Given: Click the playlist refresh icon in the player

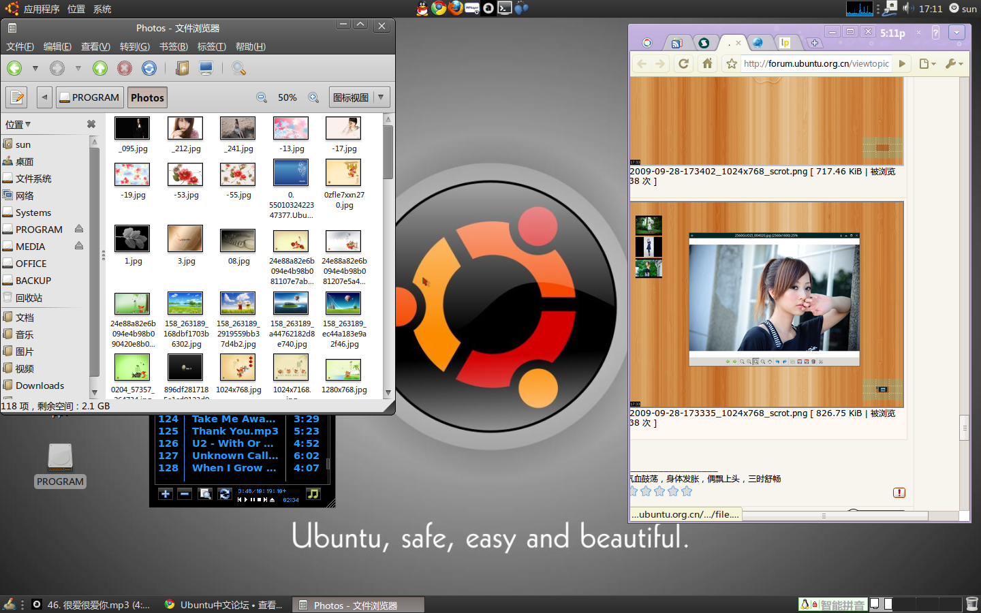Looking at the screenshot, I should point(225,494).
